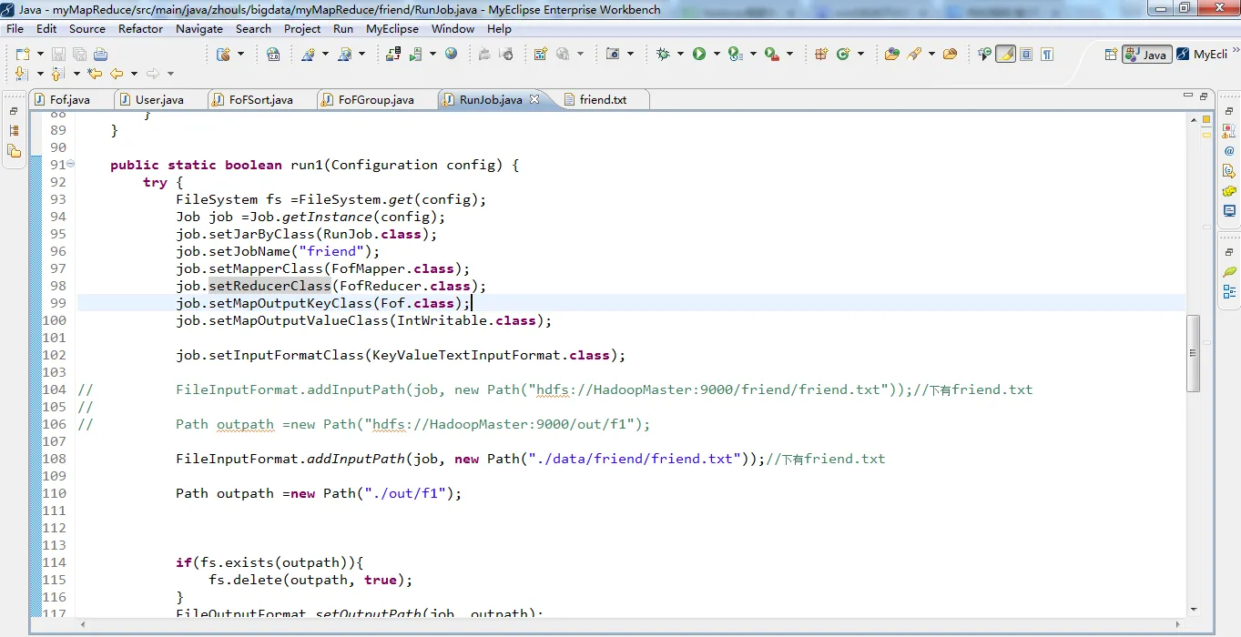Minimize the editor area
Screen dimensions: 1241x637
[1188, 95]
